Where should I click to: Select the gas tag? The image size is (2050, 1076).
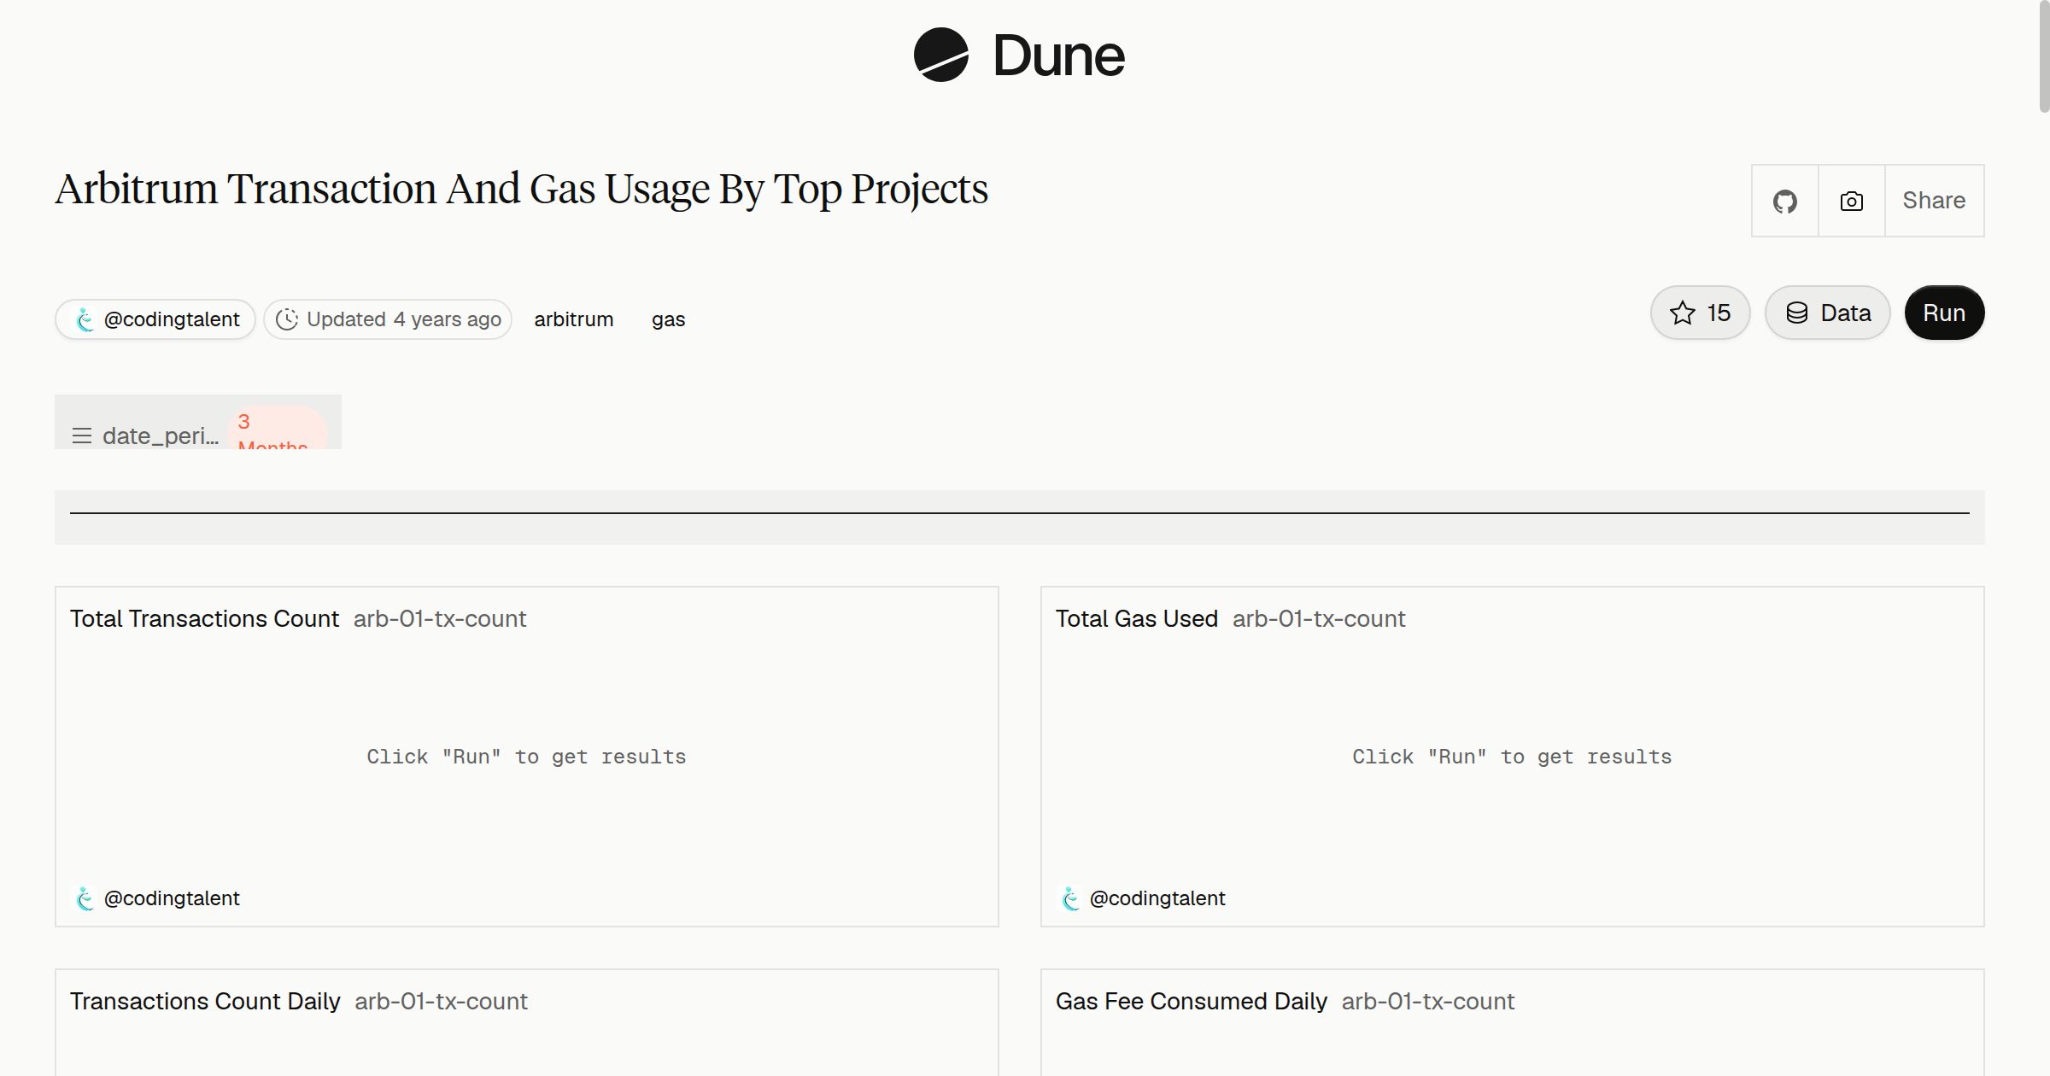coord(668,319)
